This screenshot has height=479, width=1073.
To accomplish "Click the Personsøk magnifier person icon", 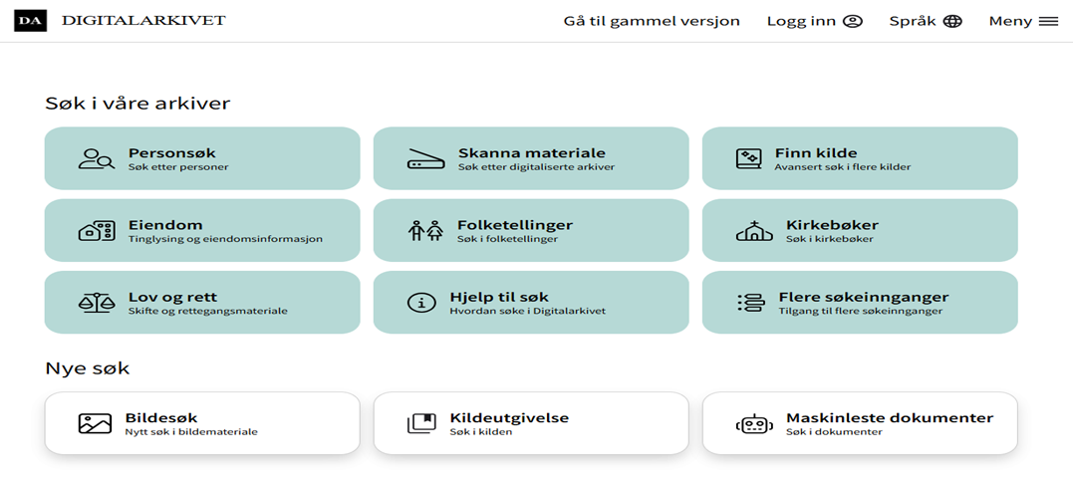I will pos(96,158).
